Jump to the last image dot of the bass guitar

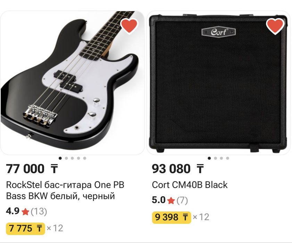[85, 158]
